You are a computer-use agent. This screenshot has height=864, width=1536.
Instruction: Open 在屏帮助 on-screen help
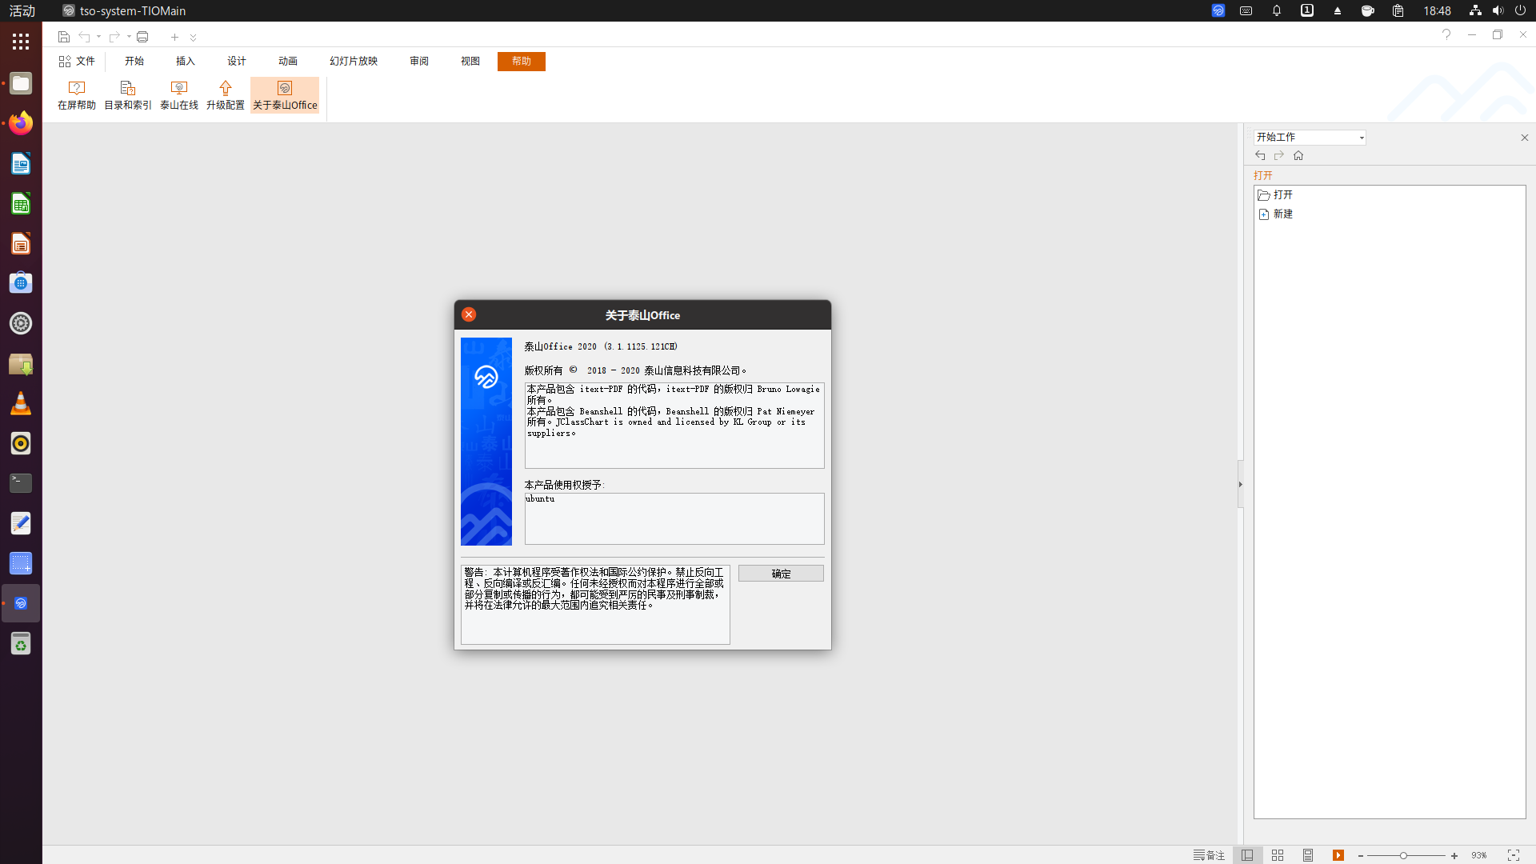tap(77, 95)
